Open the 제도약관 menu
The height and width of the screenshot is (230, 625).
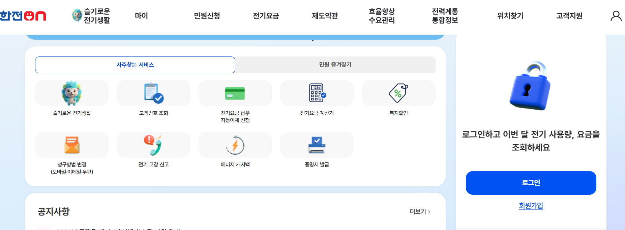point(325,16)
